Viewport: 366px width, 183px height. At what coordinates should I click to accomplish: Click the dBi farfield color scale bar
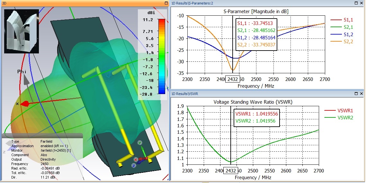pos(162,57)
